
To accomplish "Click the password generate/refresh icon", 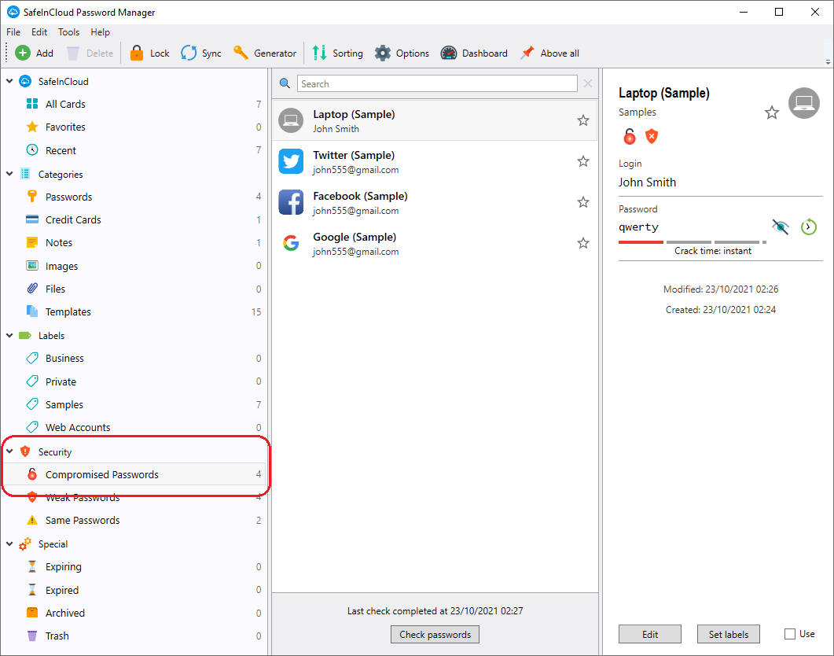I will 809,227.
